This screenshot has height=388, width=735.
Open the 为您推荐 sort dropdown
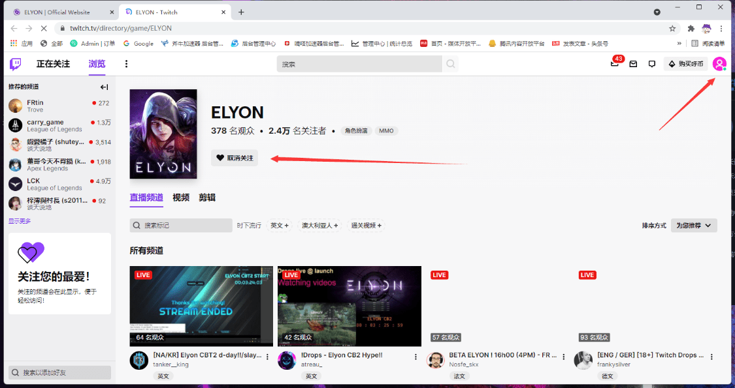(694, 226)
